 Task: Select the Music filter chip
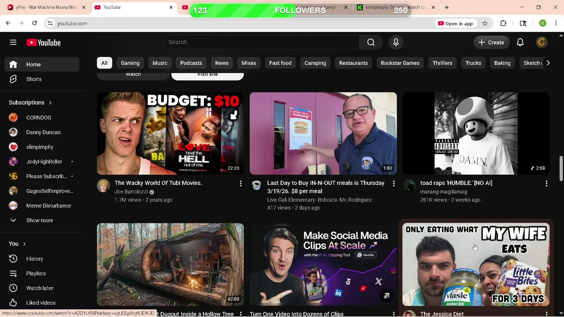point(160,63)
